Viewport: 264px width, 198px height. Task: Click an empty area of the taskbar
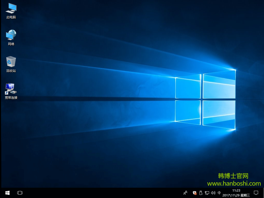(103, 193)
